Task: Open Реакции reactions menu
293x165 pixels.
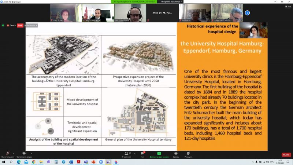Action: [188, 154]
